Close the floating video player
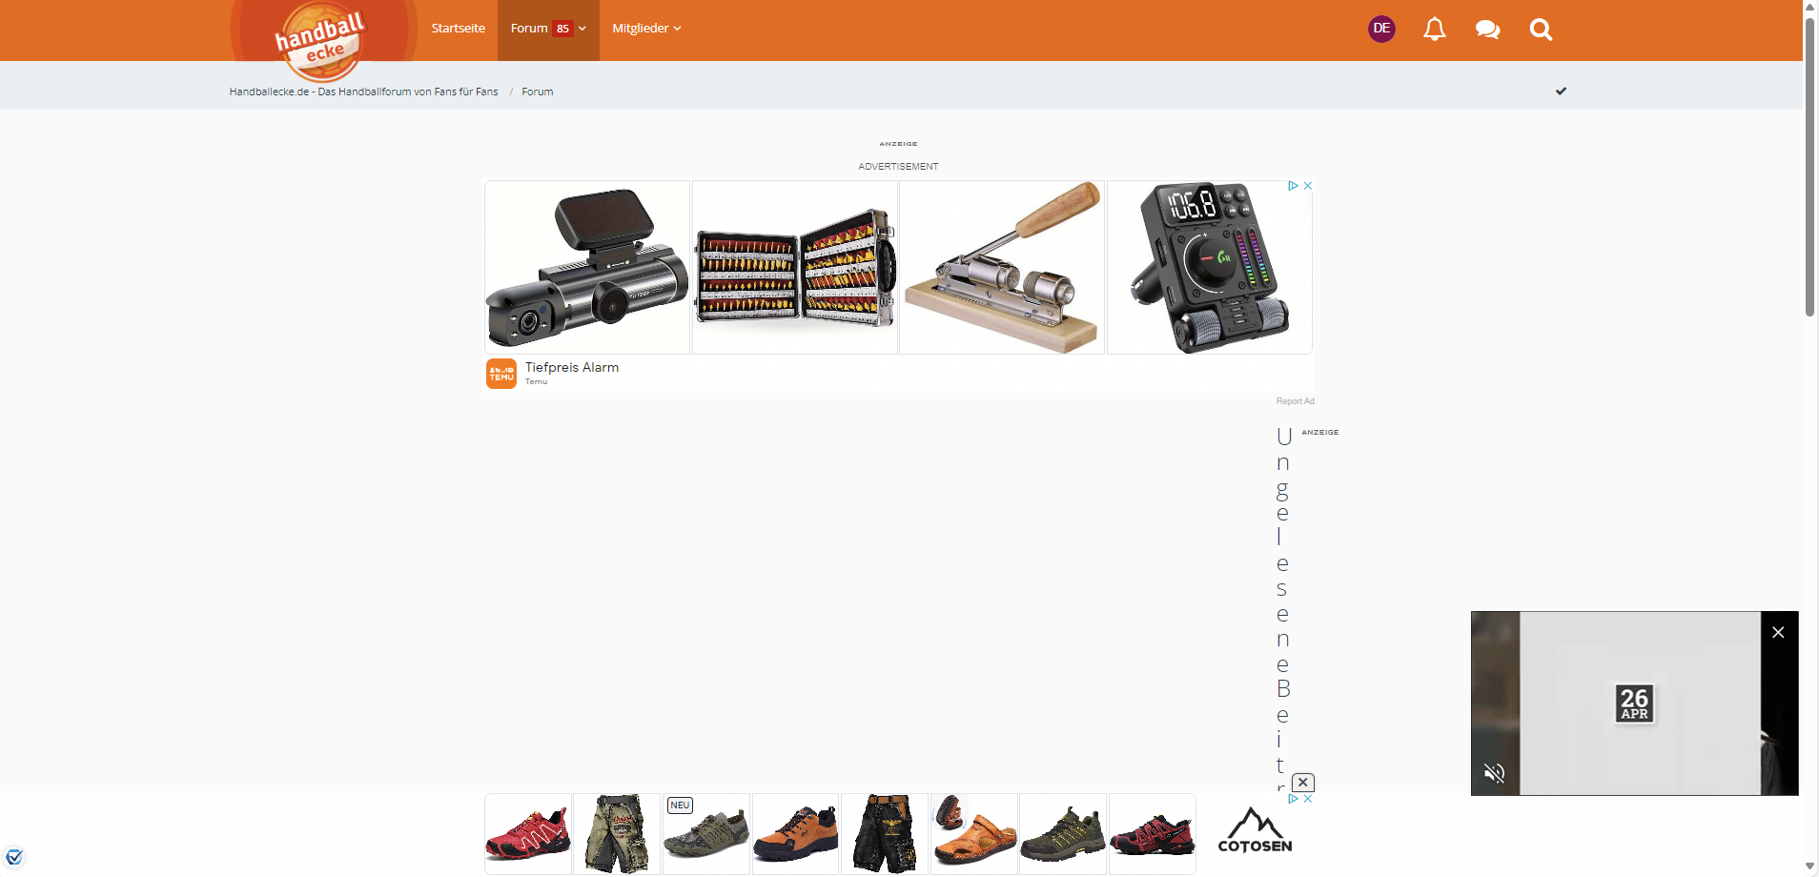Viewport: 1819px width, 877px height. [x=1778, y=632]
